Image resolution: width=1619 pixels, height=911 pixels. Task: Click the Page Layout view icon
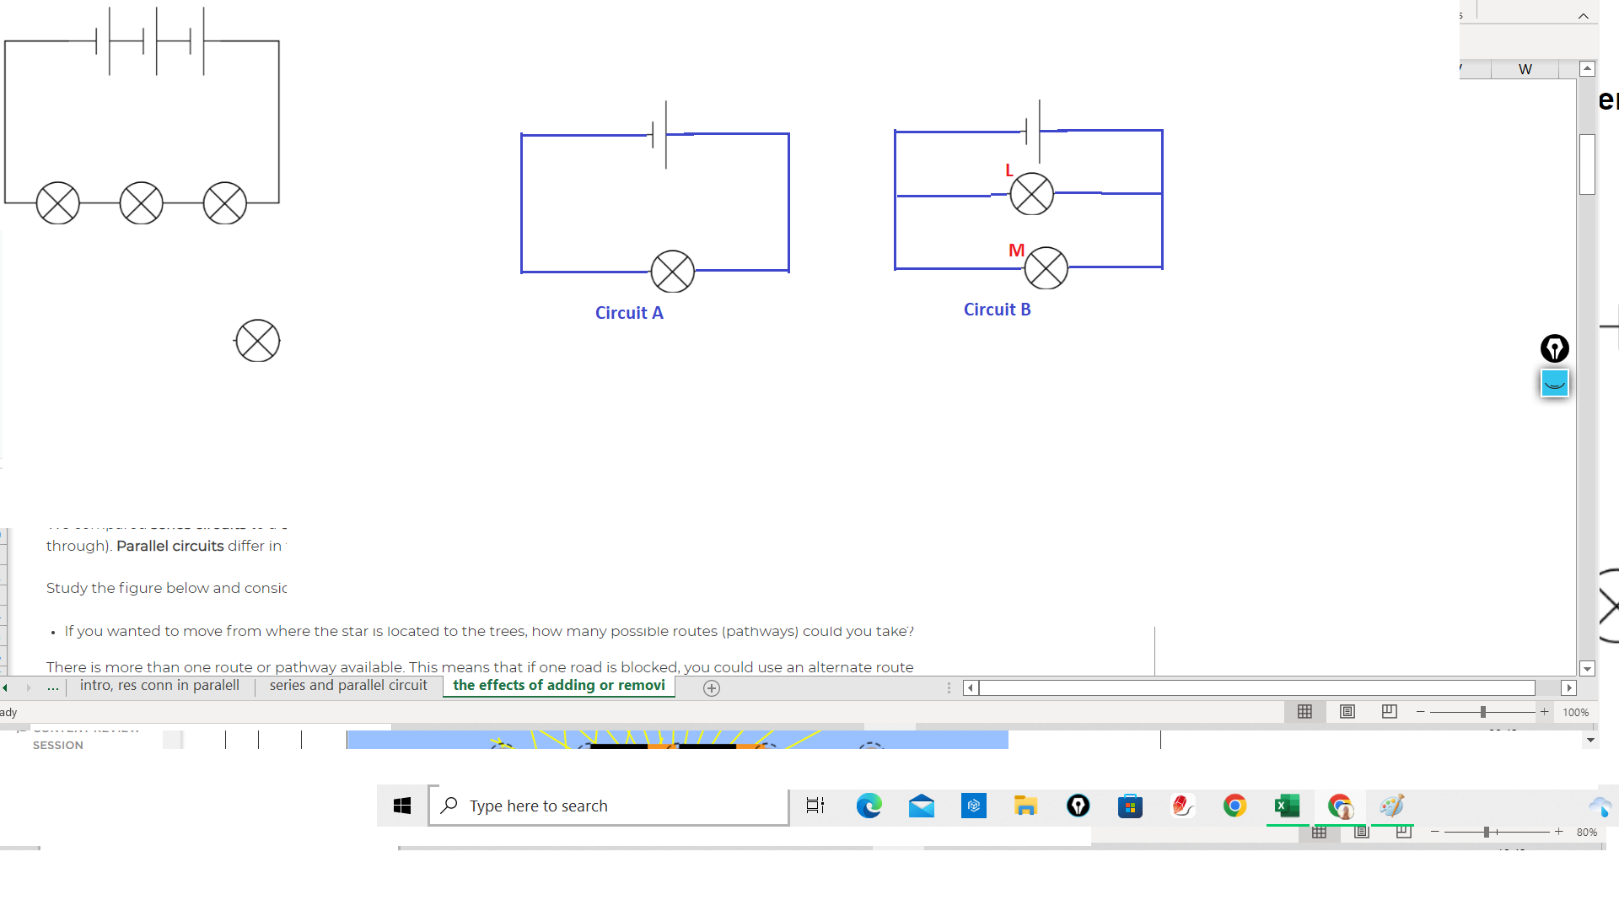[x=1347, y=711]
